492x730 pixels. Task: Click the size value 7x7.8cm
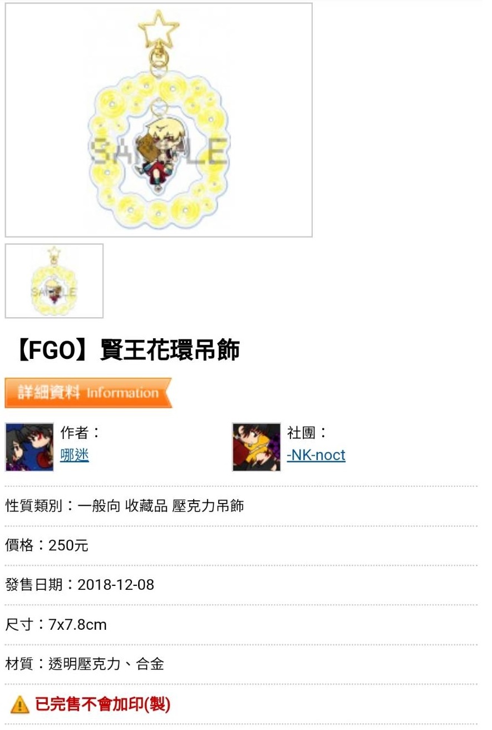[77, 624]
